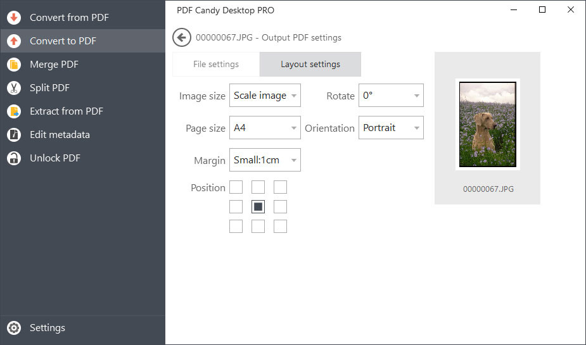Click the Merge PDF sidebar icon
This screenshot has height=345, width=586.
[x=14, y=65]
